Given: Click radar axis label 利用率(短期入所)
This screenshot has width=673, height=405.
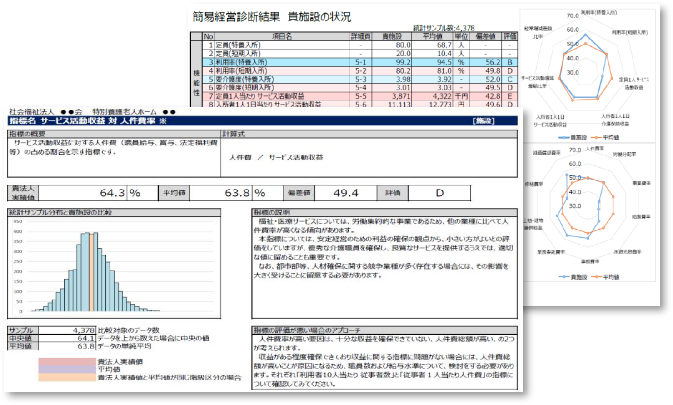Looking at the screenshot, I should coord(630,32).
